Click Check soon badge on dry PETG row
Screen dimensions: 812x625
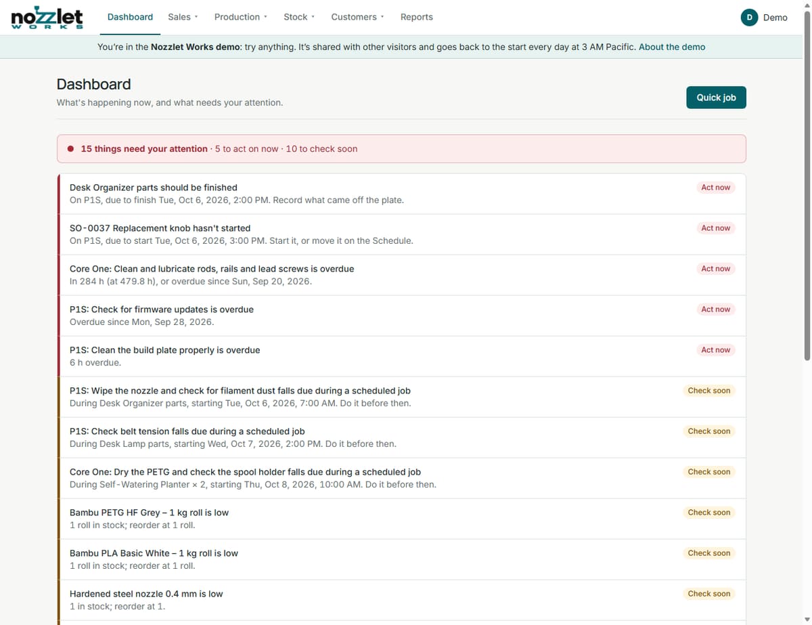(x=709, y=472)
